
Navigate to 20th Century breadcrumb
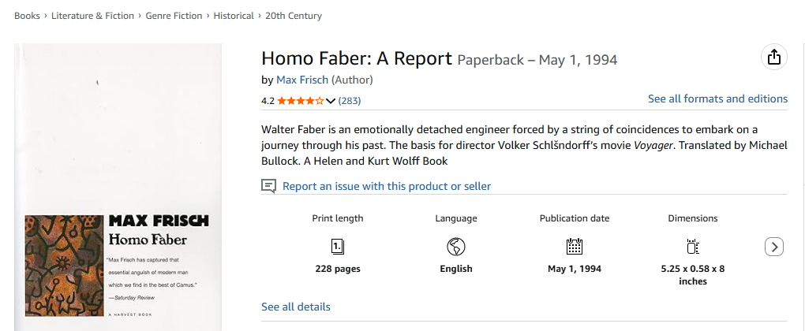294,16
